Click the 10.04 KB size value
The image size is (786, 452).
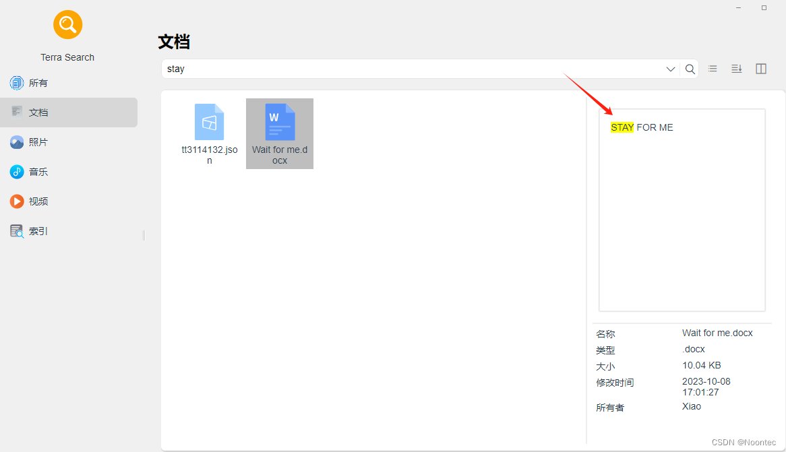(x=701, y=365)
